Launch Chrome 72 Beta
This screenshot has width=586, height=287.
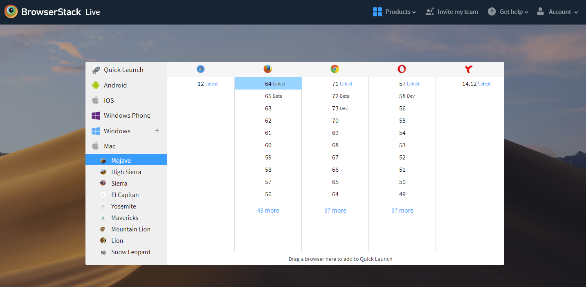coord(335,96)
